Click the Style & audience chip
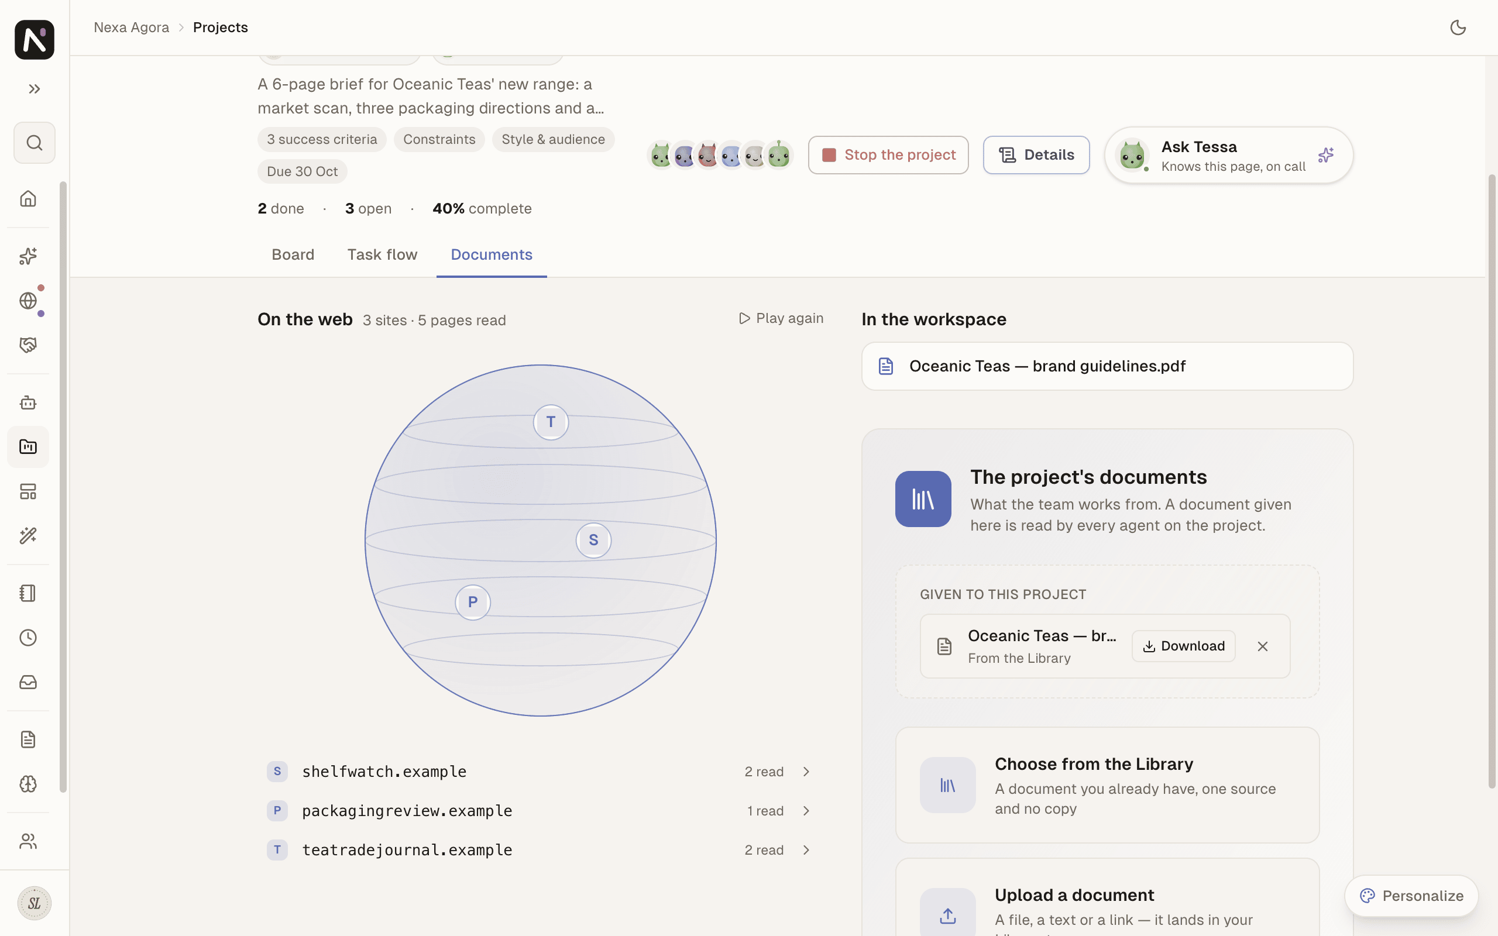The image size is (1498, 936). [553, 139]
